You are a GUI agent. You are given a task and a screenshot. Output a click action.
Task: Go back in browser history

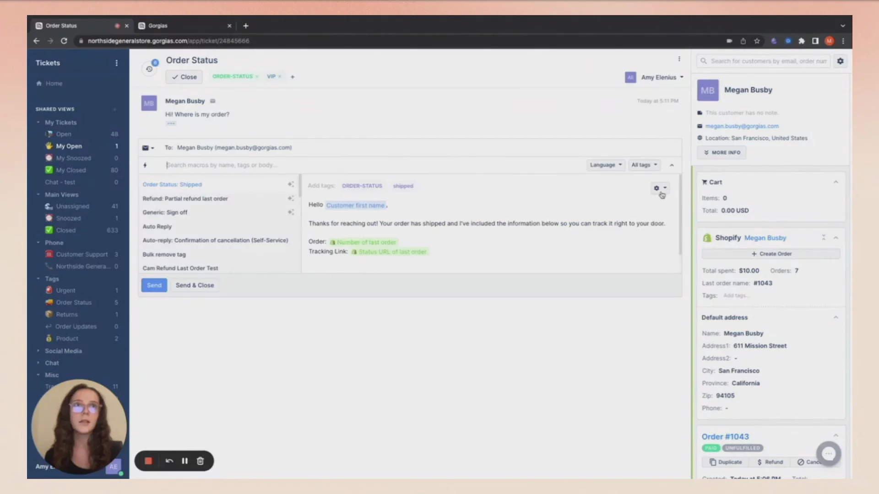[x=36, y=41]
